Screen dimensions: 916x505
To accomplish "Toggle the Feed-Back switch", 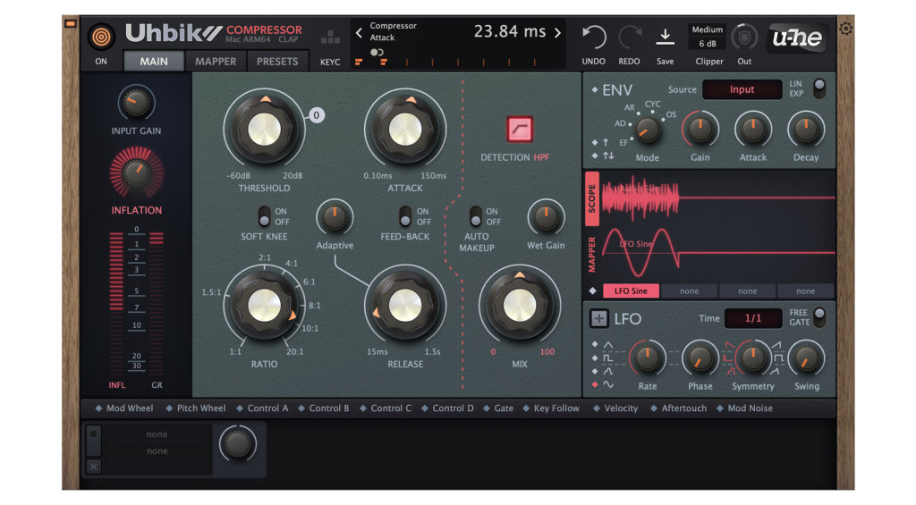I will 405,216.
